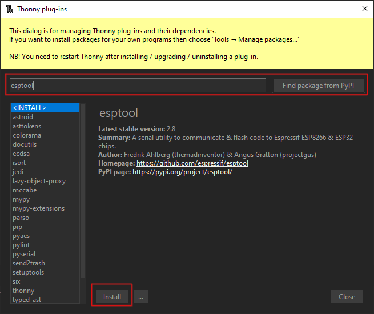Screen dimensions: 374x314
Task: Select <INSTALL> entry in package list
Action: 45,108
